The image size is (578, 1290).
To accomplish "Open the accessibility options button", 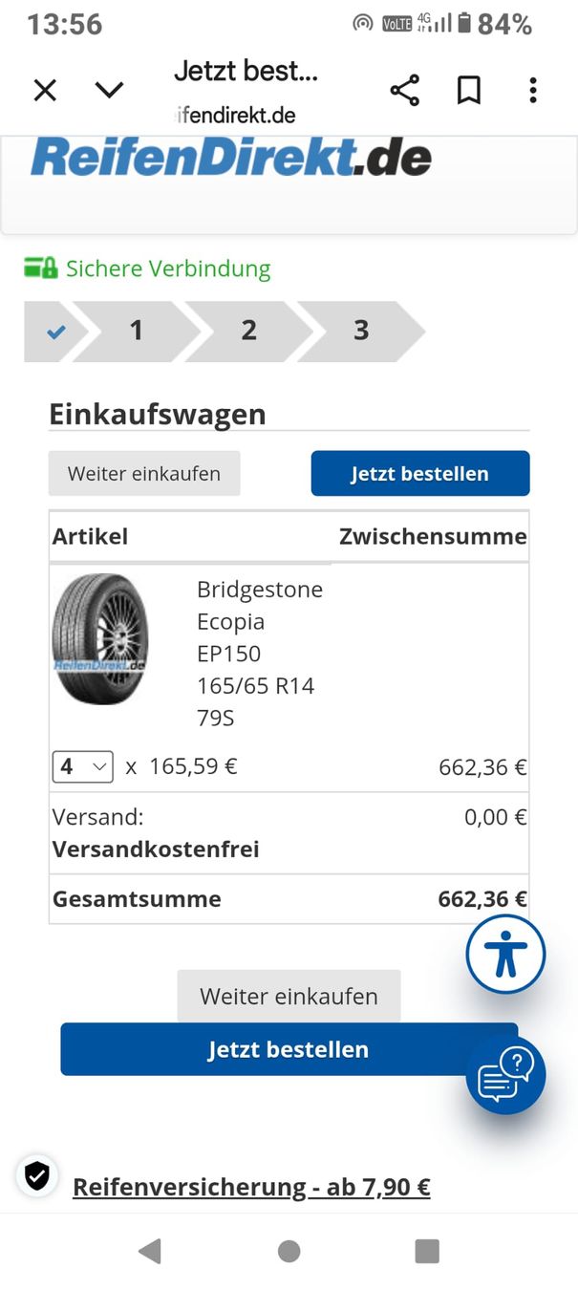I will click(x=505, y=954).
